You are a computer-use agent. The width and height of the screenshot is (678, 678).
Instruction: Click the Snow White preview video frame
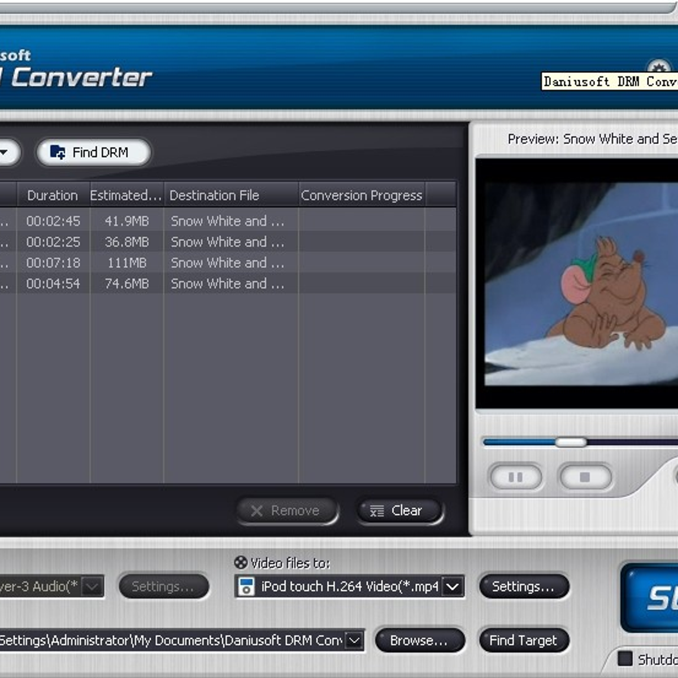click(581, 284)
